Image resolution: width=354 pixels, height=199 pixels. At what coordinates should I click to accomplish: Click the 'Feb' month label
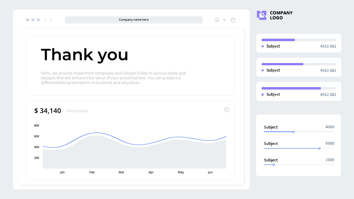pyautogui.click(x=92, y=172)
